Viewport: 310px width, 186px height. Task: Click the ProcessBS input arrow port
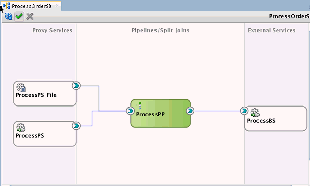[x=244, y=111]
